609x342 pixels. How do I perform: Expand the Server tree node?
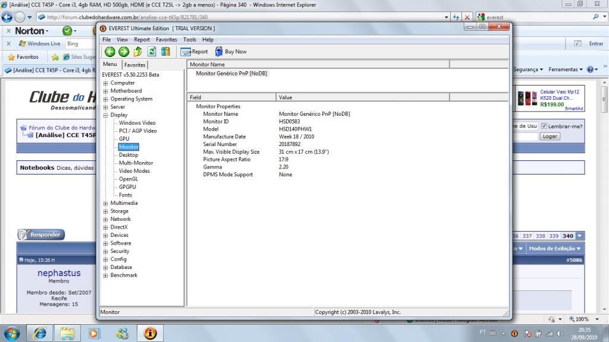point(106,107)
